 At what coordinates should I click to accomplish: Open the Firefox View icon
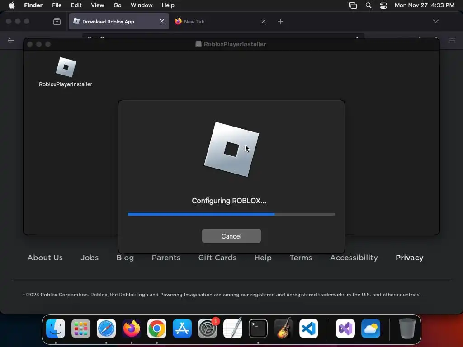coord(57,22)
